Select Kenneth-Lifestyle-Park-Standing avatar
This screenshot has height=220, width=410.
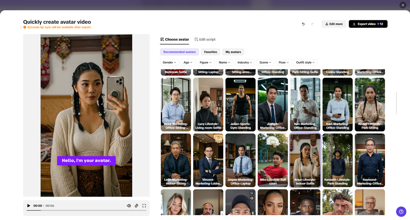coord(338,160)
